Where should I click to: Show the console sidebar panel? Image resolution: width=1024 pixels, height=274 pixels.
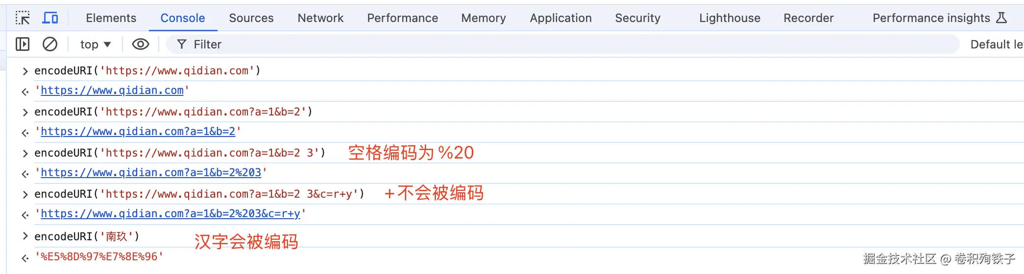[23, 45]
